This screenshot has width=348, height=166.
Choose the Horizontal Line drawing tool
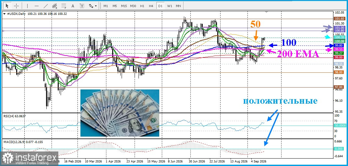pos(37,6)
